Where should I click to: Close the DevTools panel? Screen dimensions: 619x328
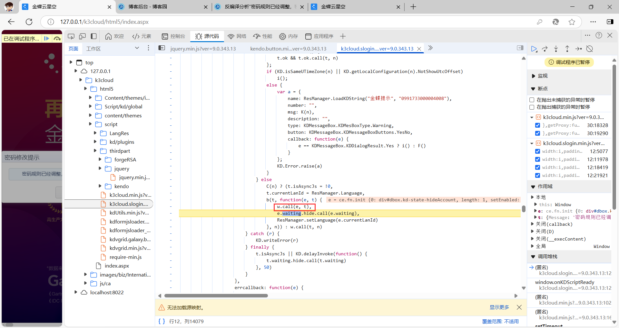[610, 35]
